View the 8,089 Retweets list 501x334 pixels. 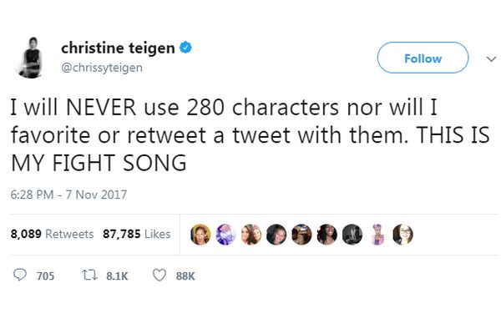[x=52, y=235]
